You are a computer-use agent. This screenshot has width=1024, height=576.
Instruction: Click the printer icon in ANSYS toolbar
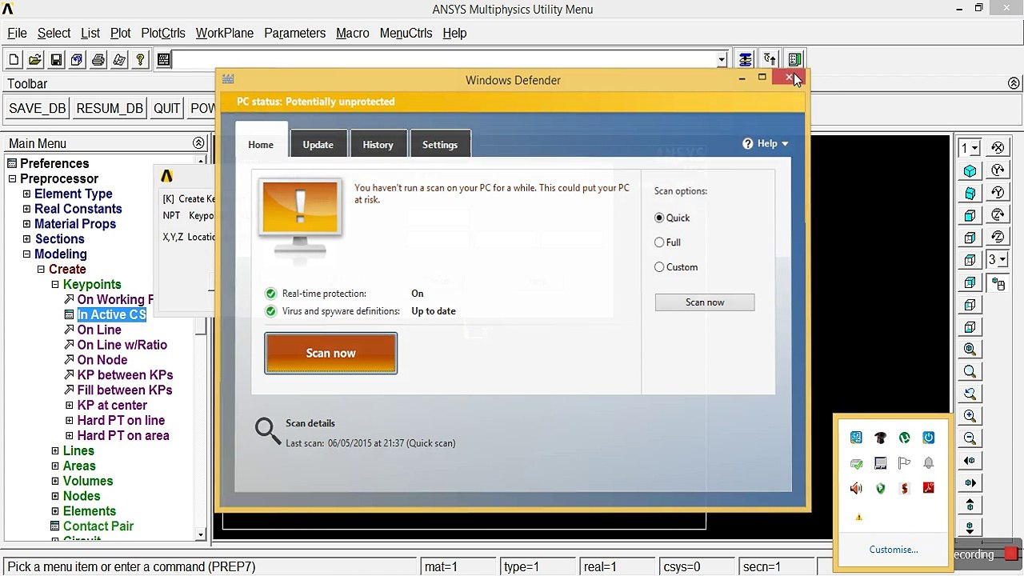pyautogui.click(x=98, y=60)
